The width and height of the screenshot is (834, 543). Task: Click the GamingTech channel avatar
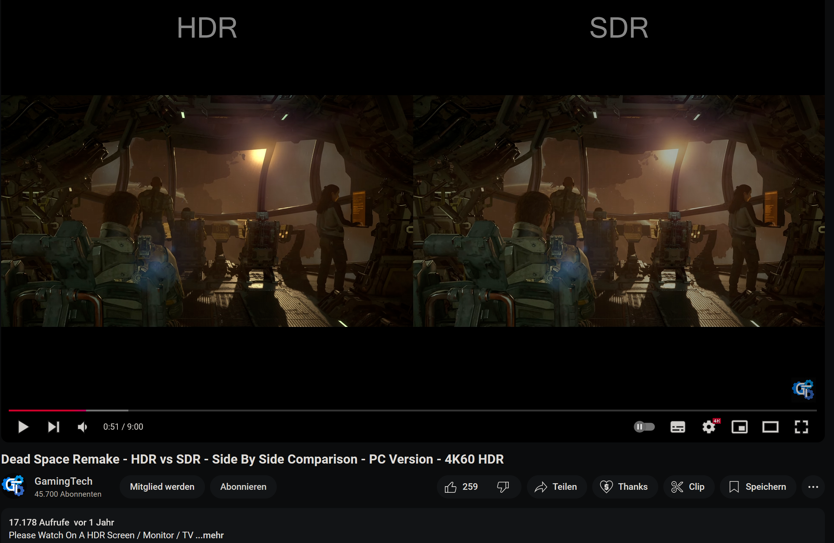(13, 486)
